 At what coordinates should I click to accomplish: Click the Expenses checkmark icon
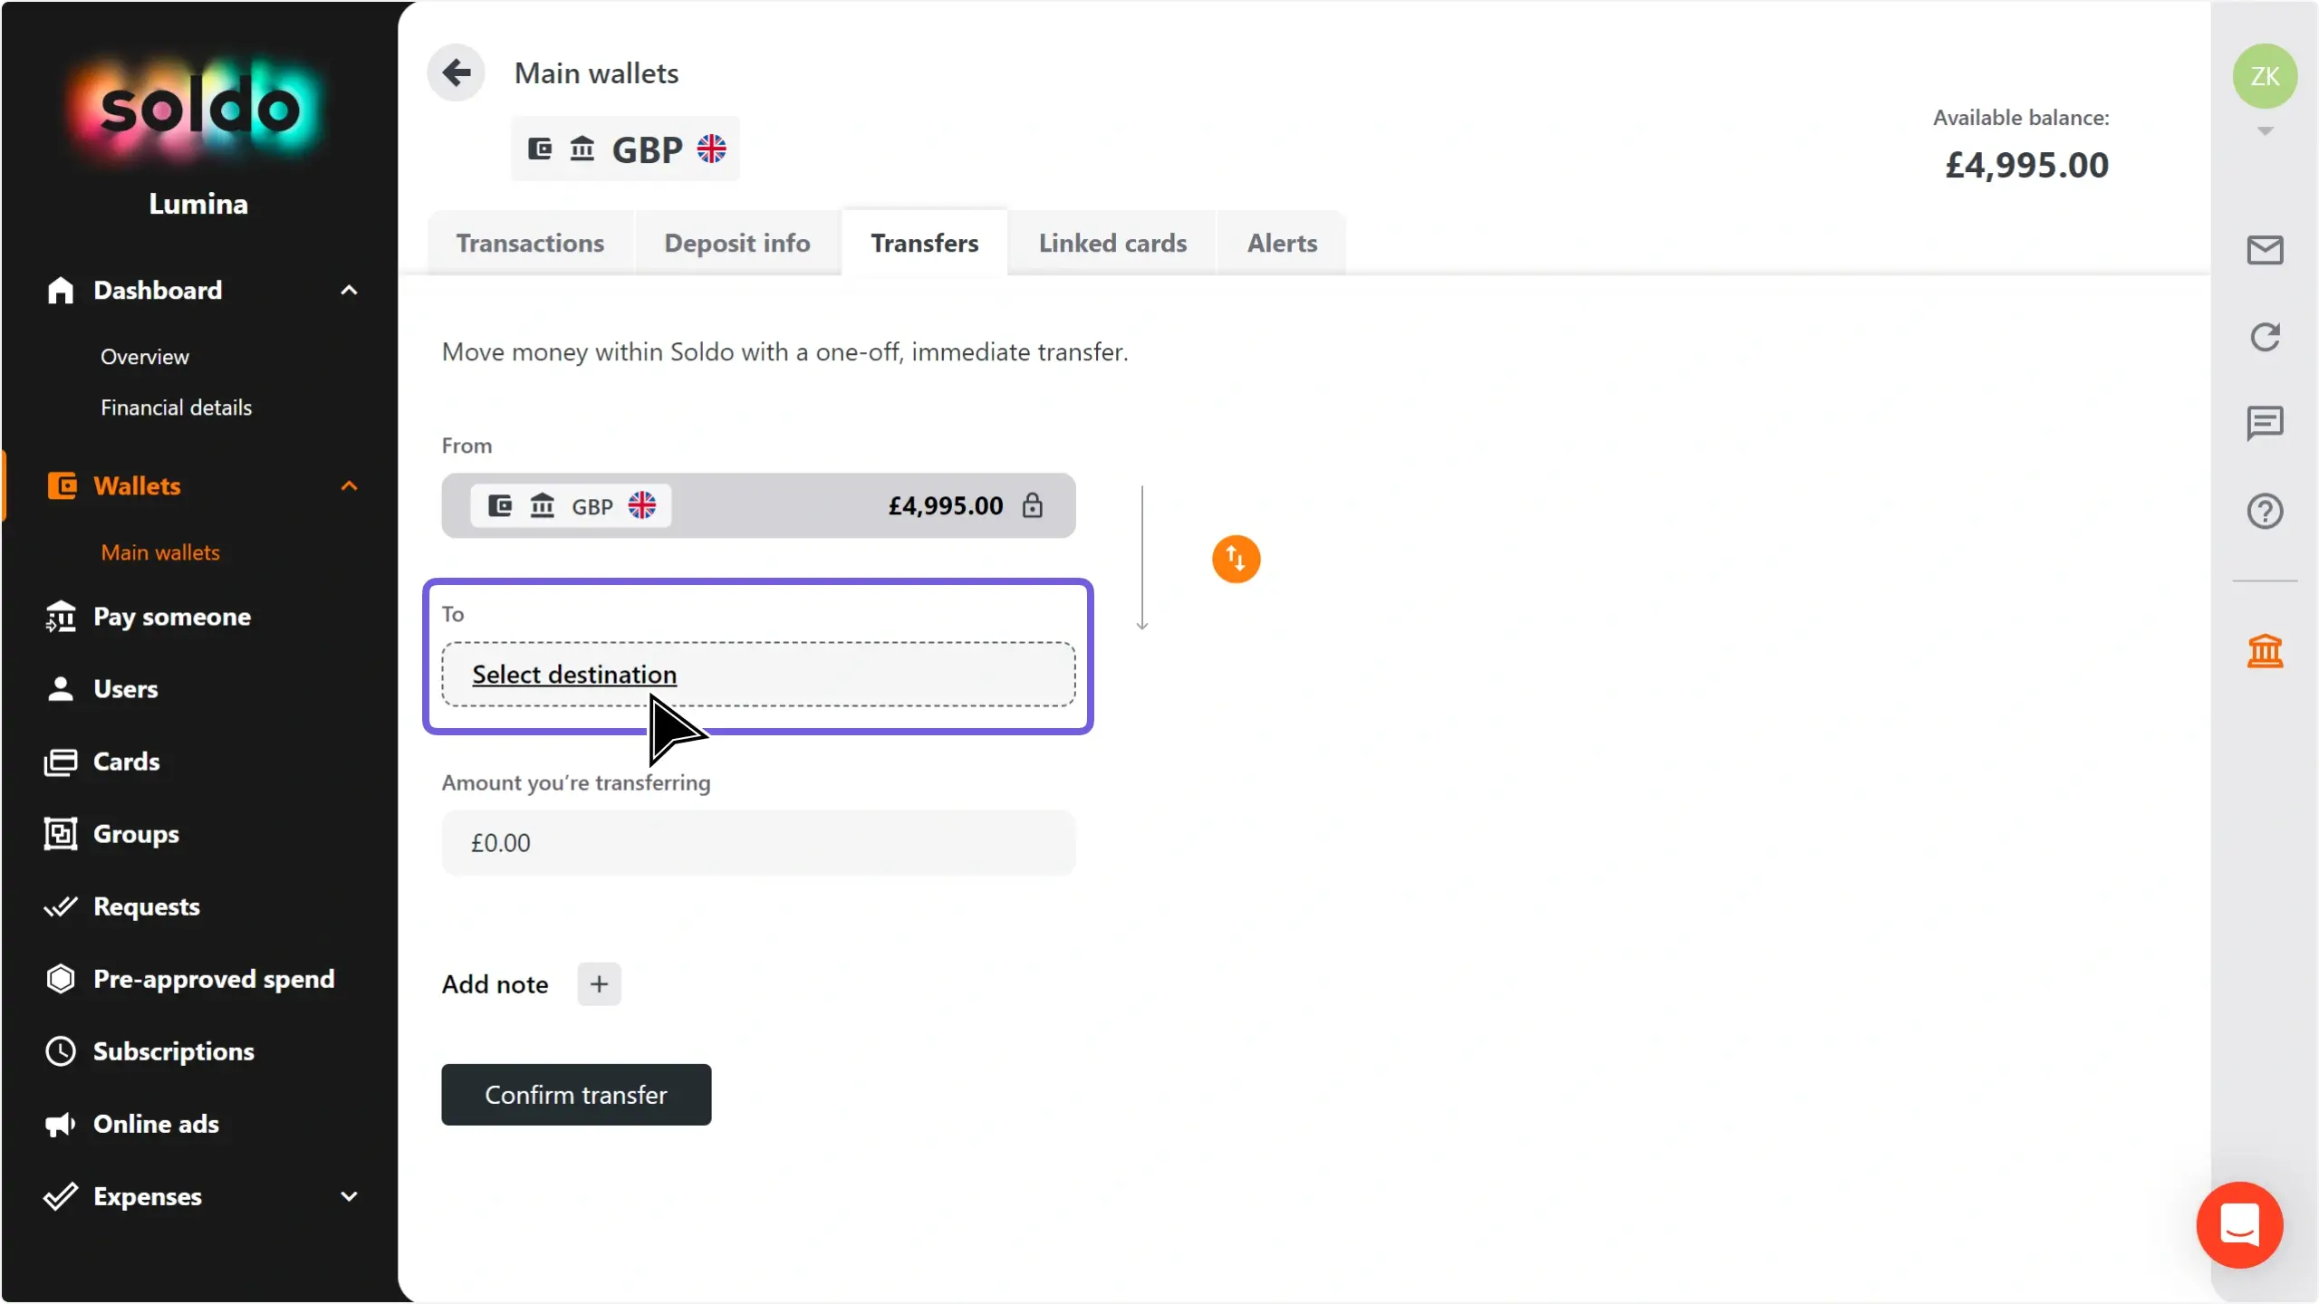click(x=61, y=1196)
